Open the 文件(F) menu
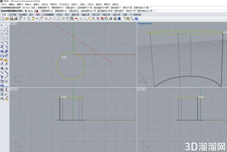Viewport: 227px width, 152px height. pos(4,4)
